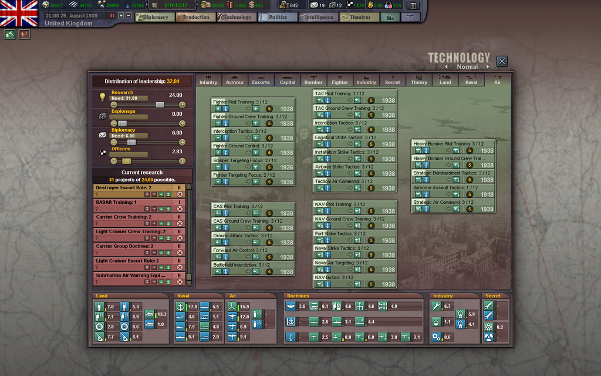601x376 pixels.
Task: Select the Secret technology tab
Action: pos(392,80)
